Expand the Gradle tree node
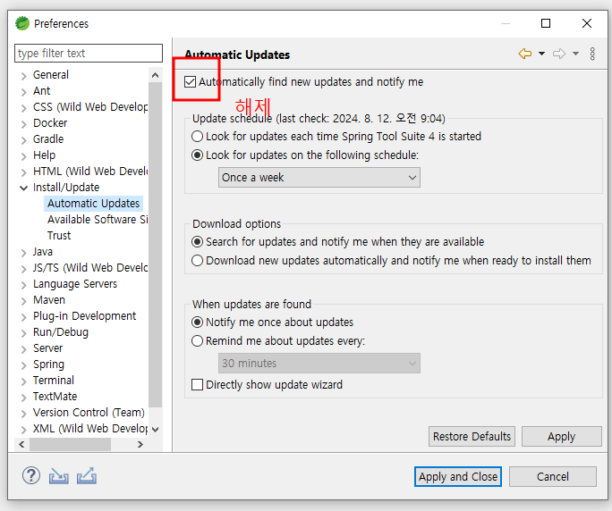The height and width of the screenshot is (511, 612). (24, 140)
